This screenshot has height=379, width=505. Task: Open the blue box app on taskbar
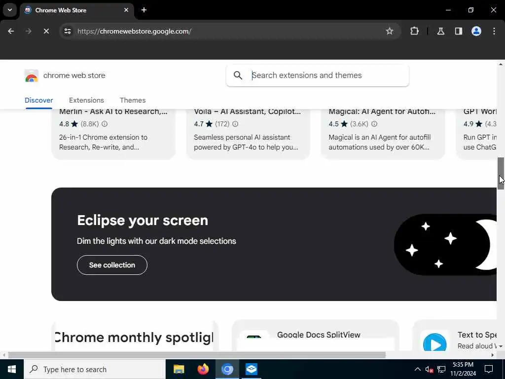pos(251,369)
